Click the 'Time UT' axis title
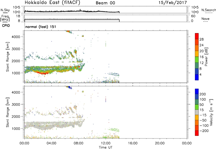Viewport: 216px width, 149px height. 106,147
